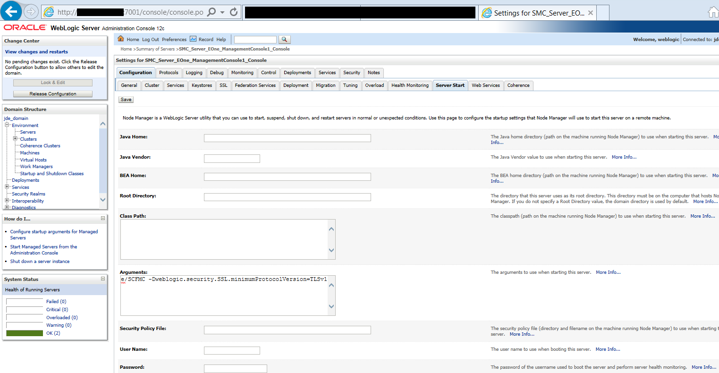The image size is (719, 373).
Task: Click the User Name input field
Action: pyautogui.click(x=232, y=350)
